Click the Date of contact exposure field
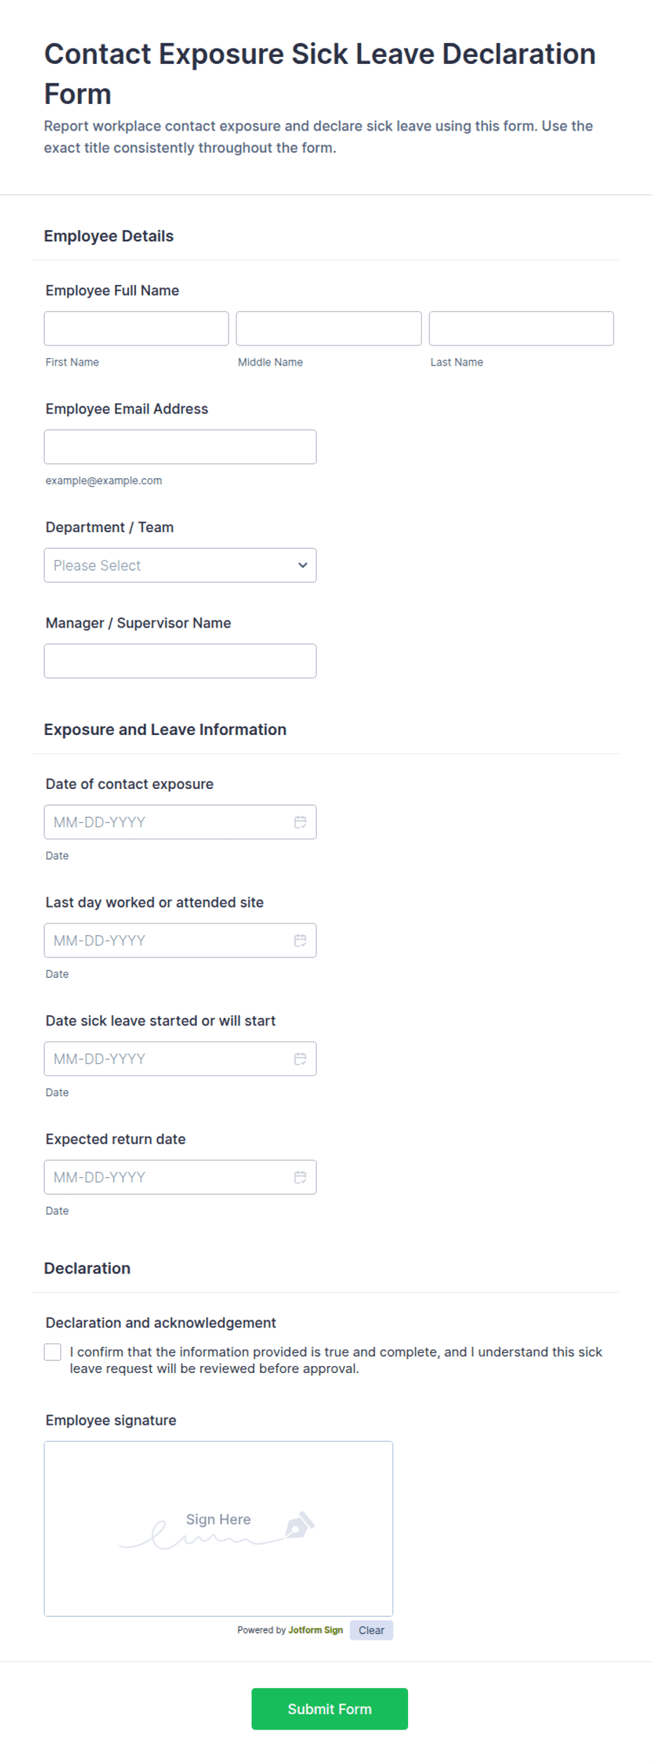 point(180,822)
